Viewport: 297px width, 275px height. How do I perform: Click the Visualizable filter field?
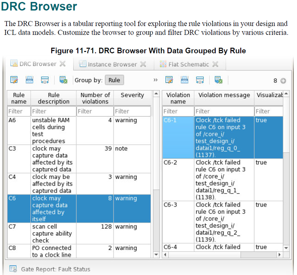(x=268, y=111)
